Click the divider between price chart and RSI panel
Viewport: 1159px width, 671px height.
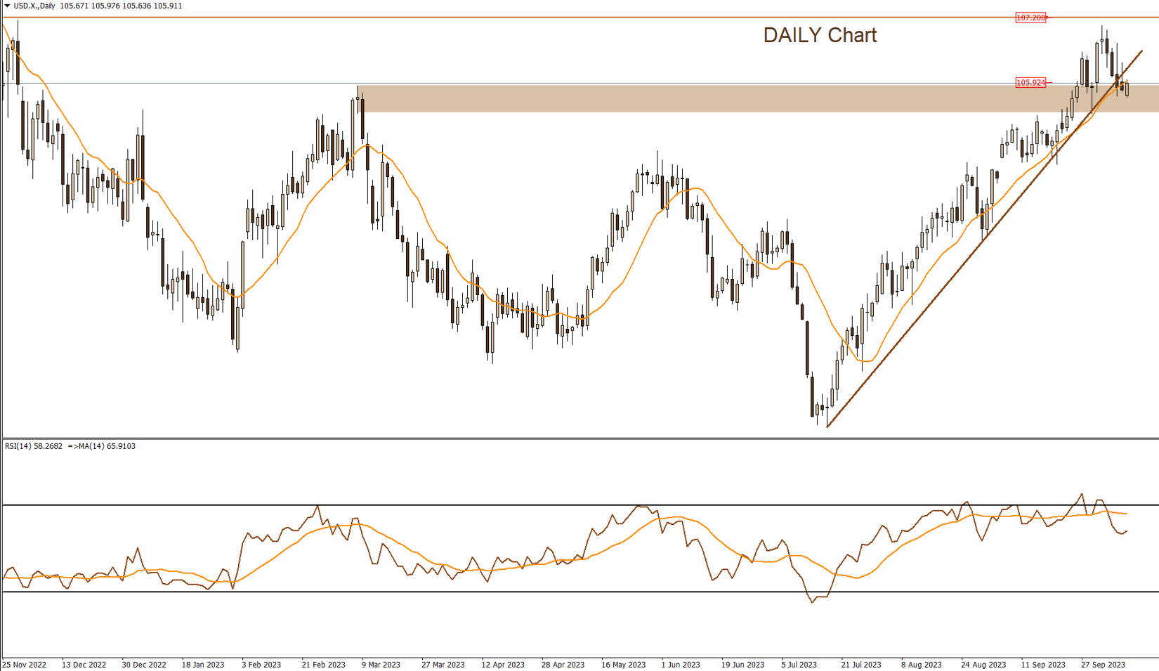(x=562, y=438)
